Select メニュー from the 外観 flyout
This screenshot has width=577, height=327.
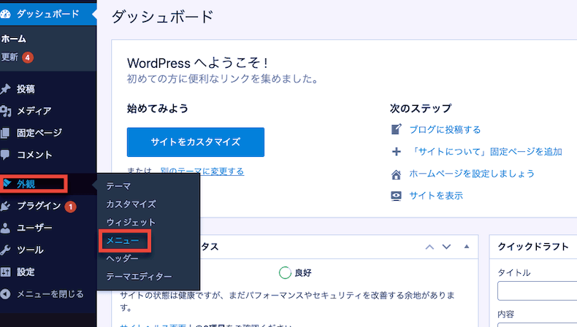(x=123, y=240)
